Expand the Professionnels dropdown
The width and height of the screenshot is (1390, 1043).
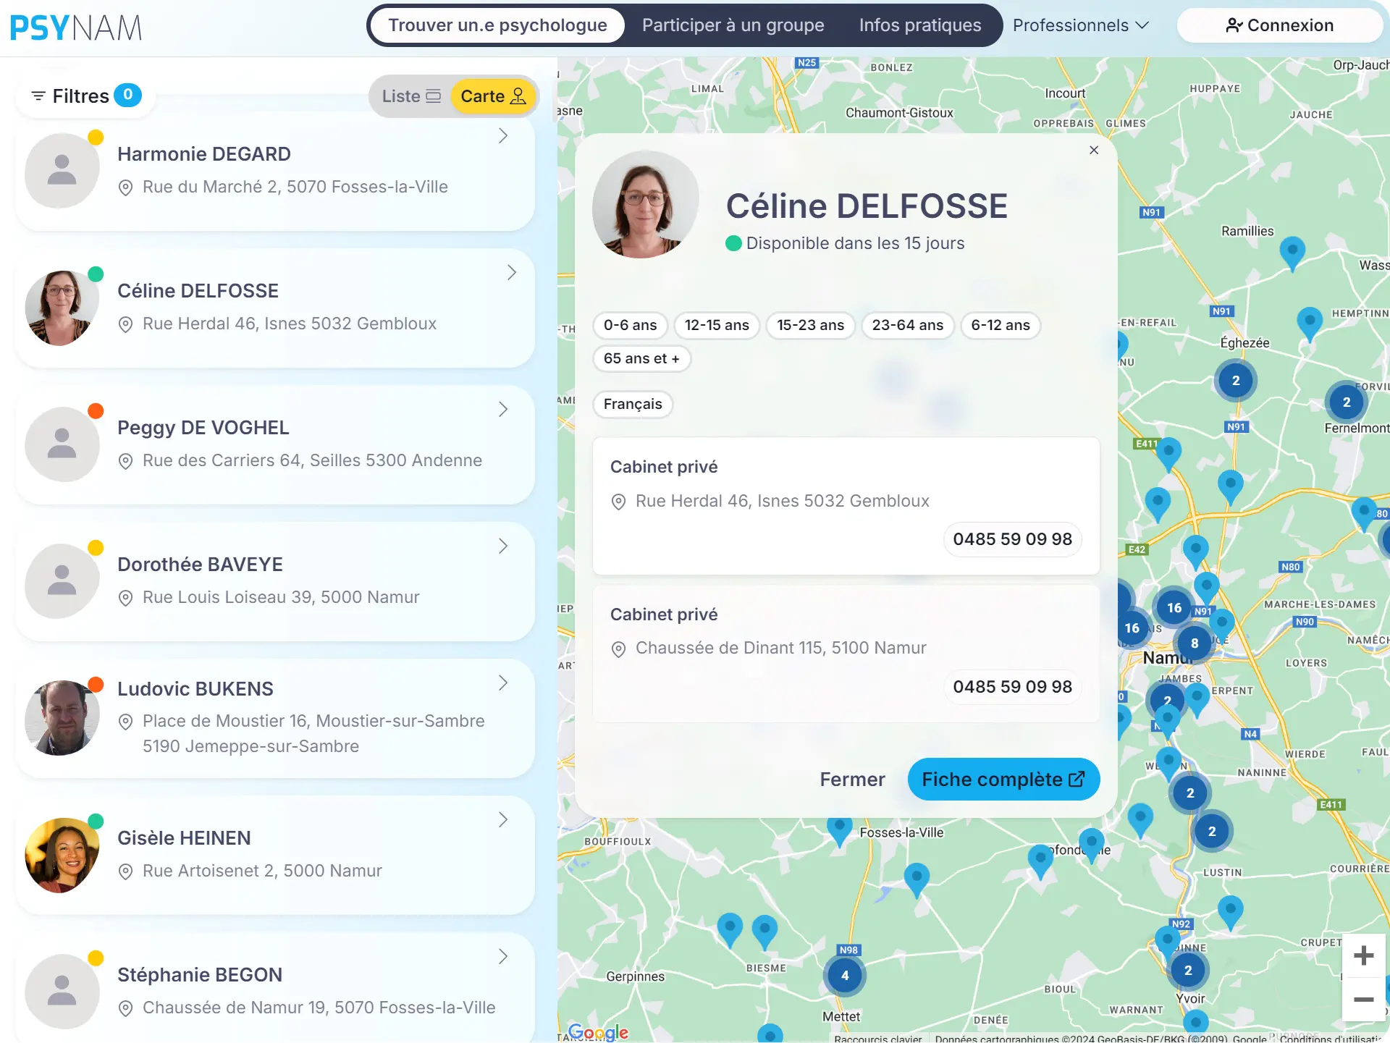[1080, 25]
